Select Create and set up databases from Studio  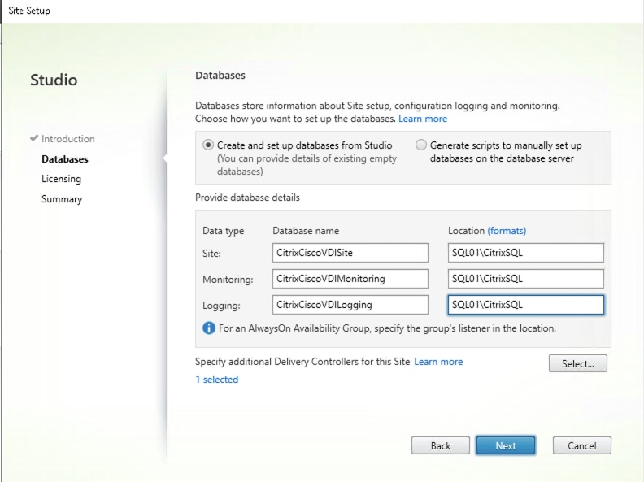pos(208,145)
